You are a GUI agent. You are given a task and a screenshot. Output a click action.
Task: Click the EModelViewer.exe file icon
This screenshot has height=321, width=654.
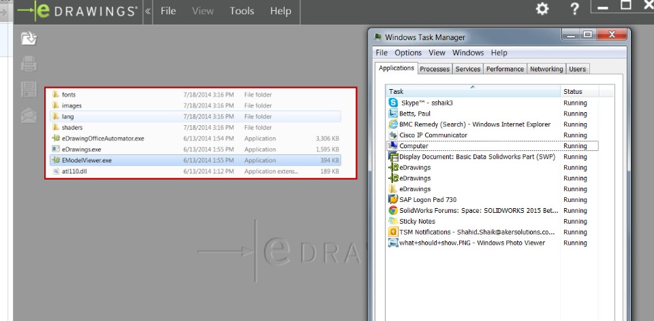click(x=56, y=160)
